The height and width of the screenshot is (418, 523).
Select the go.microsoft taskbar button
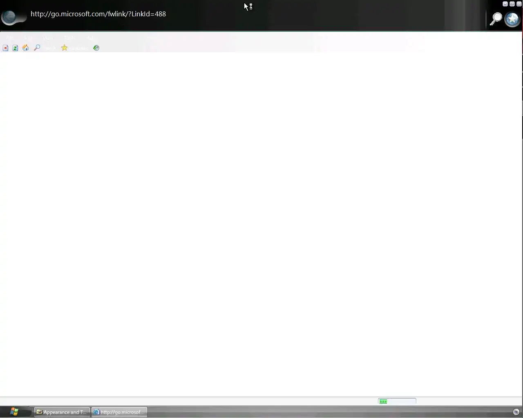119,412
